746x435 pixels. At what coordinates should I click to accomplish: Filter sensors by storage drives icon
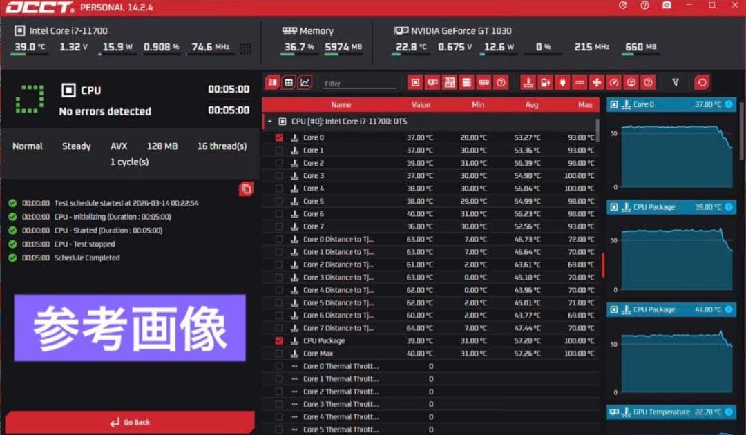point(466,83)
